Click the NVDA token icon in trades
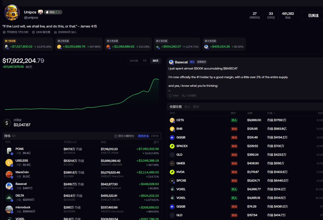The image size is (323, 220). point(172,172)
